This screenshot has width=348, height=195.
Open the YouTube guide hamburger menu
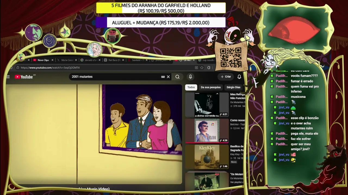click(x=8, y=77)
